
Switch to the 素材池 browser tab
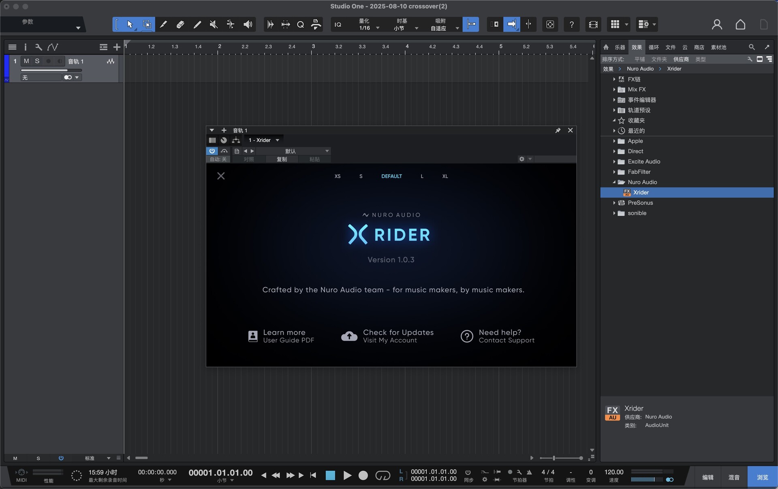718,47
